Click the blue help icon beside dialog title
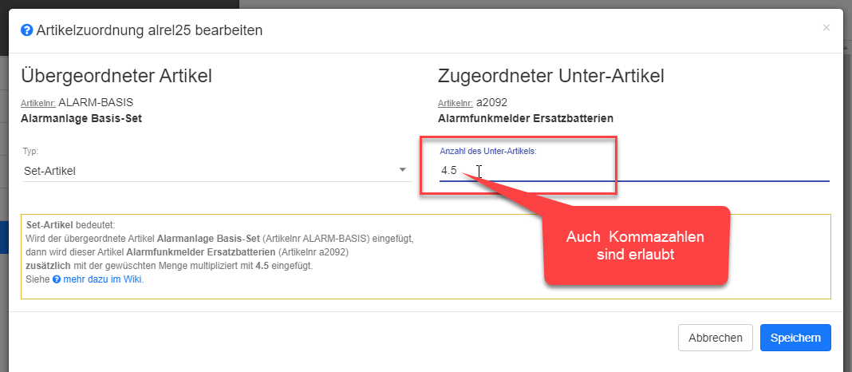The height and width of the screenshot is (372, 852). 26,30
